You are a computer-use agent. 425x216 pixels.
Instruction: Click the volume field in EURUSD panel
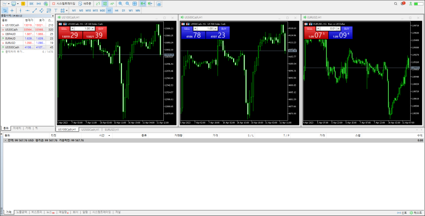328,29
